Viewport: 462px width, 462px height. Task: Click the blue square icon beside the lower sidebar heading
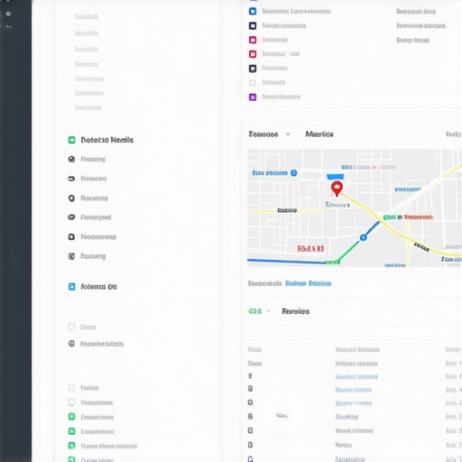tap(71, 287)
